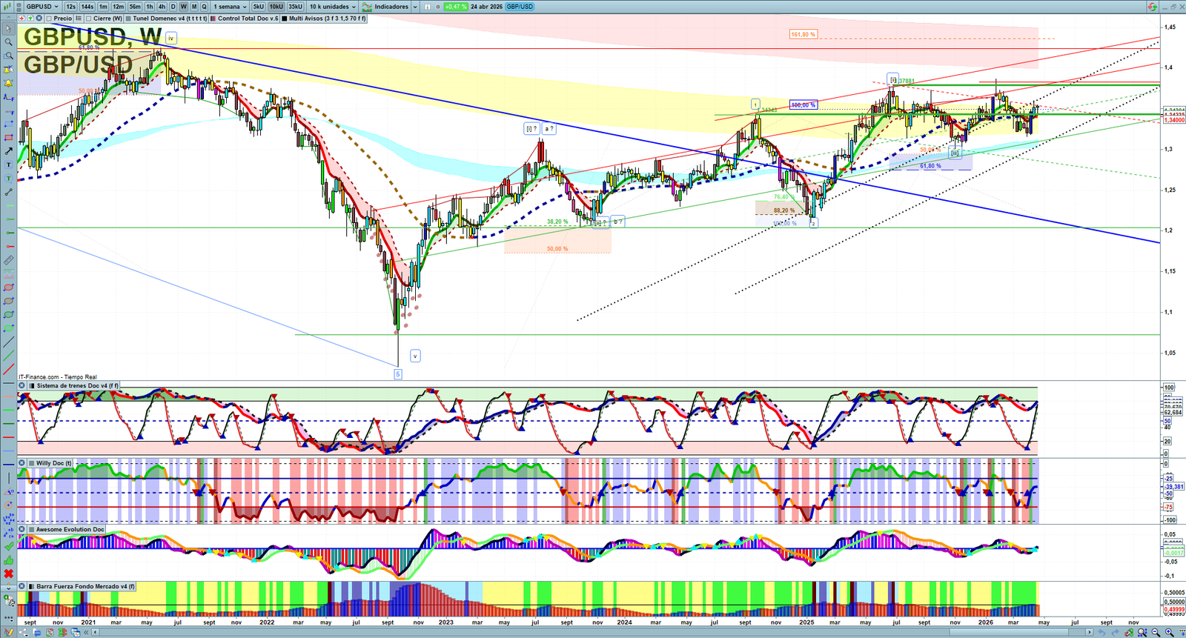This screenshot has width=1186, height=638.
Task: Expand the left toolbar down chevron
Action: (x=8, y=587)
